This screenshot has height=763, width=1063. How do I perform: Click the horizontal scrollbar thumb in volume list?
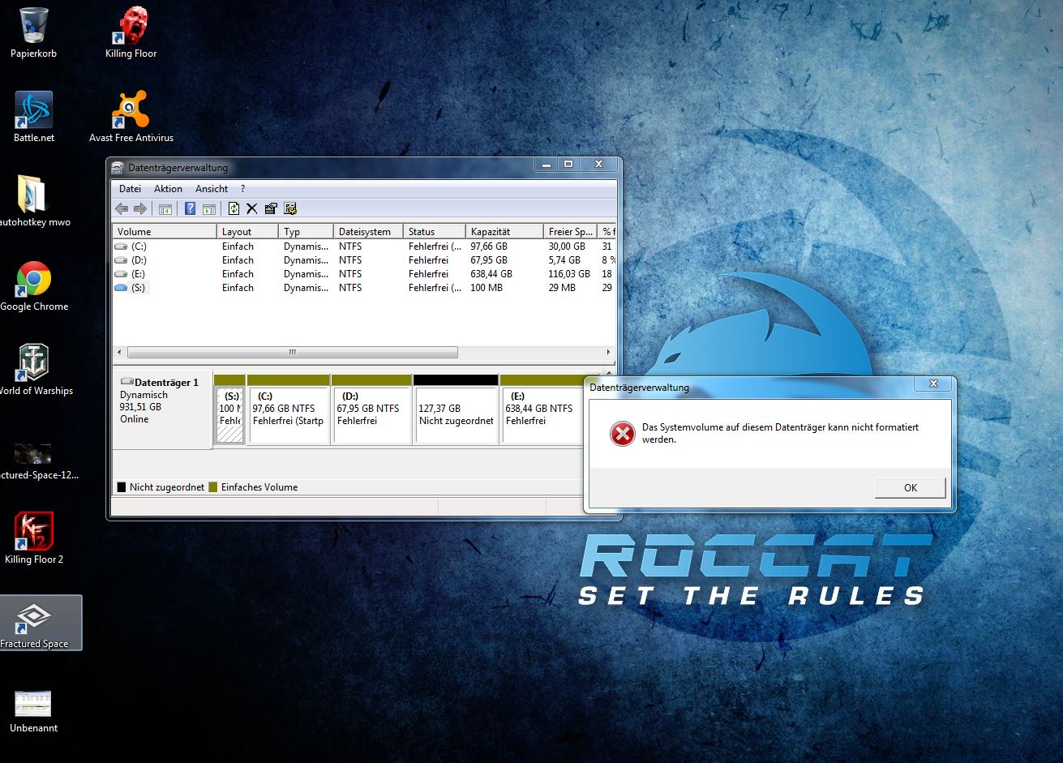(x=292, y=353)
